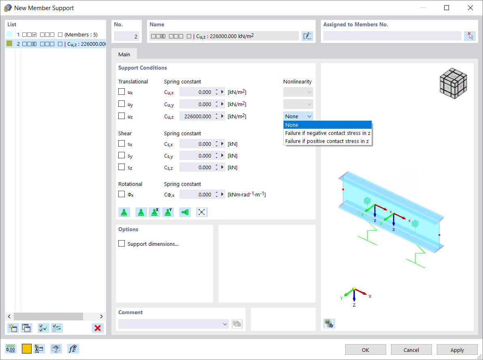Maximize the New Member Support window
The width and height of the screenshot is (483, 360).
pyautogui.click(x=447, y=8)
